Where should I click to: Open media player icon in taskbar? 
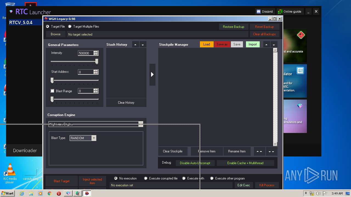[40, 193]
